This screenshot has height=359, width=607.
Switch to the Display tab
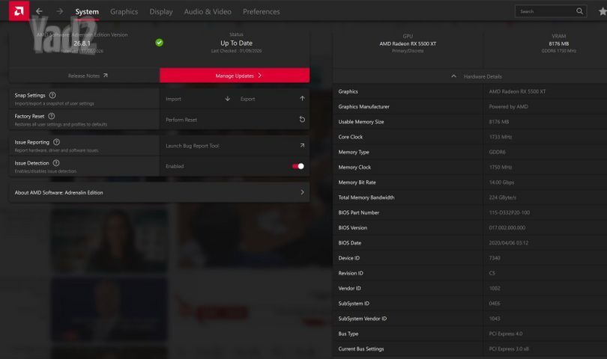[161, 12]
